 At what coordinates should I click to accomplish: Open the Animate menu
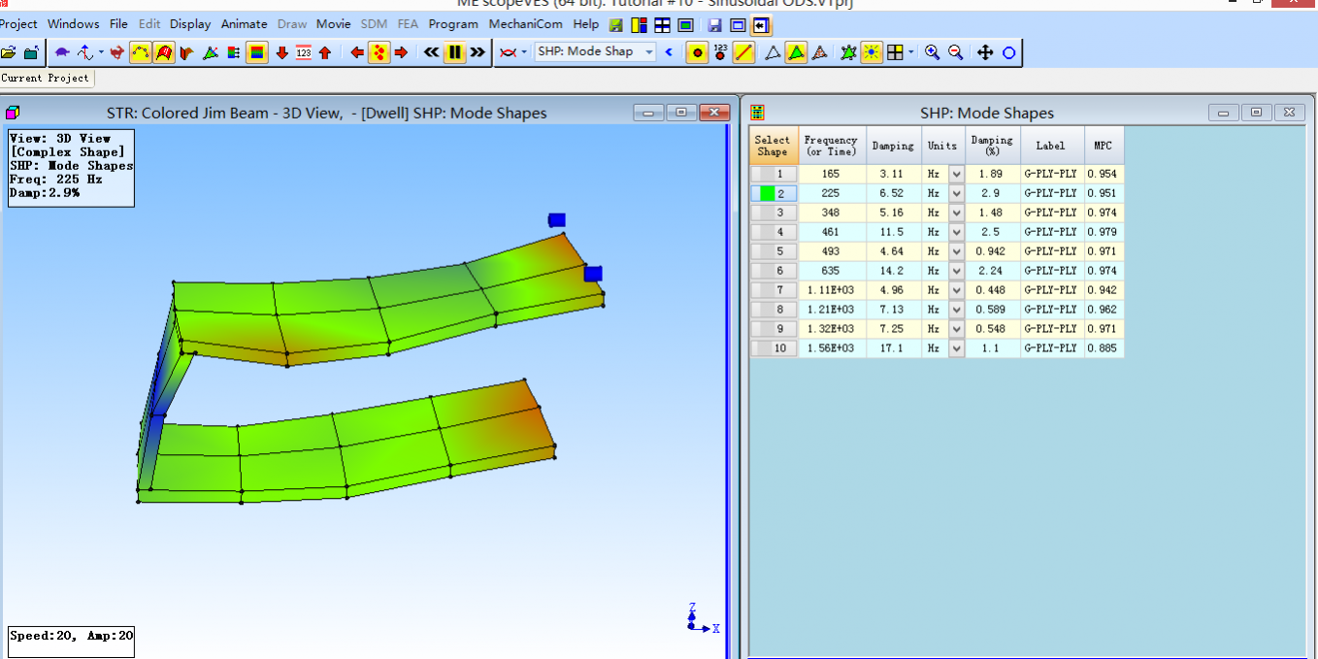244,23
